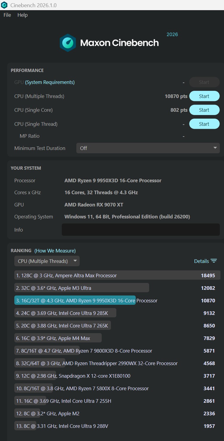Image resolution: width=224 pixels, height=441 pixels.
Task: Open the GPU System Requirements link
Action: 50,82
